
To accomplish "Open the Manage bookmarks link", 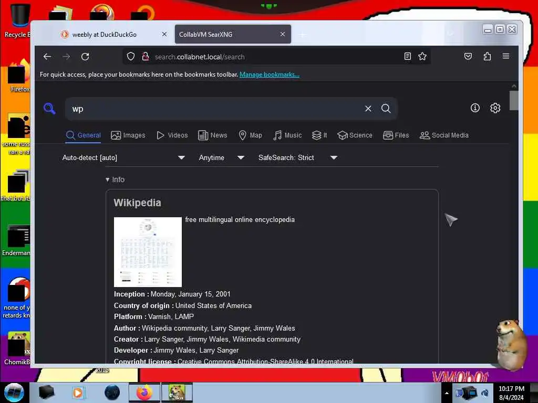I will point(270,75).
